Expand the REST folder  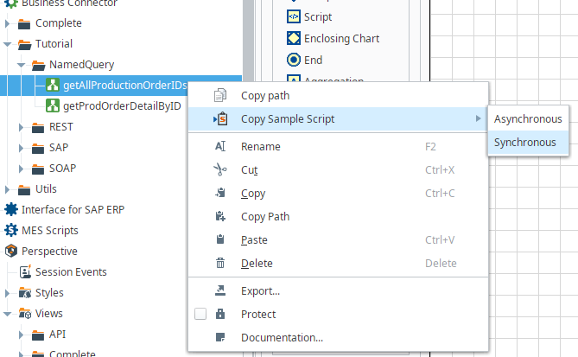tap(22, 127)
